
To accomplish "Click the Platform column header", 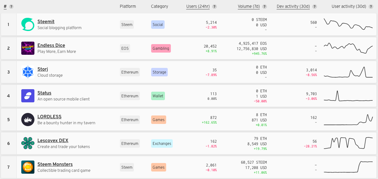I will [x=128, y=6].
